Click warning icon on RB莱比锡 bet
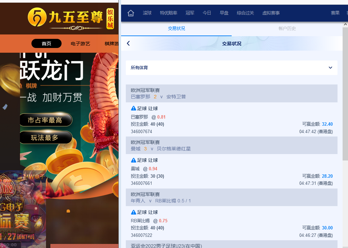Screen dimensions: 348x248 tap(133, 212)
